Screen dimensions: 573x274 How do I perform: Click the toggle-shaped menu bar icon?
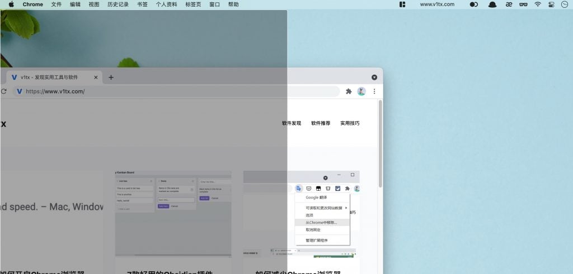pyautogui.click(x=473, y=4)
